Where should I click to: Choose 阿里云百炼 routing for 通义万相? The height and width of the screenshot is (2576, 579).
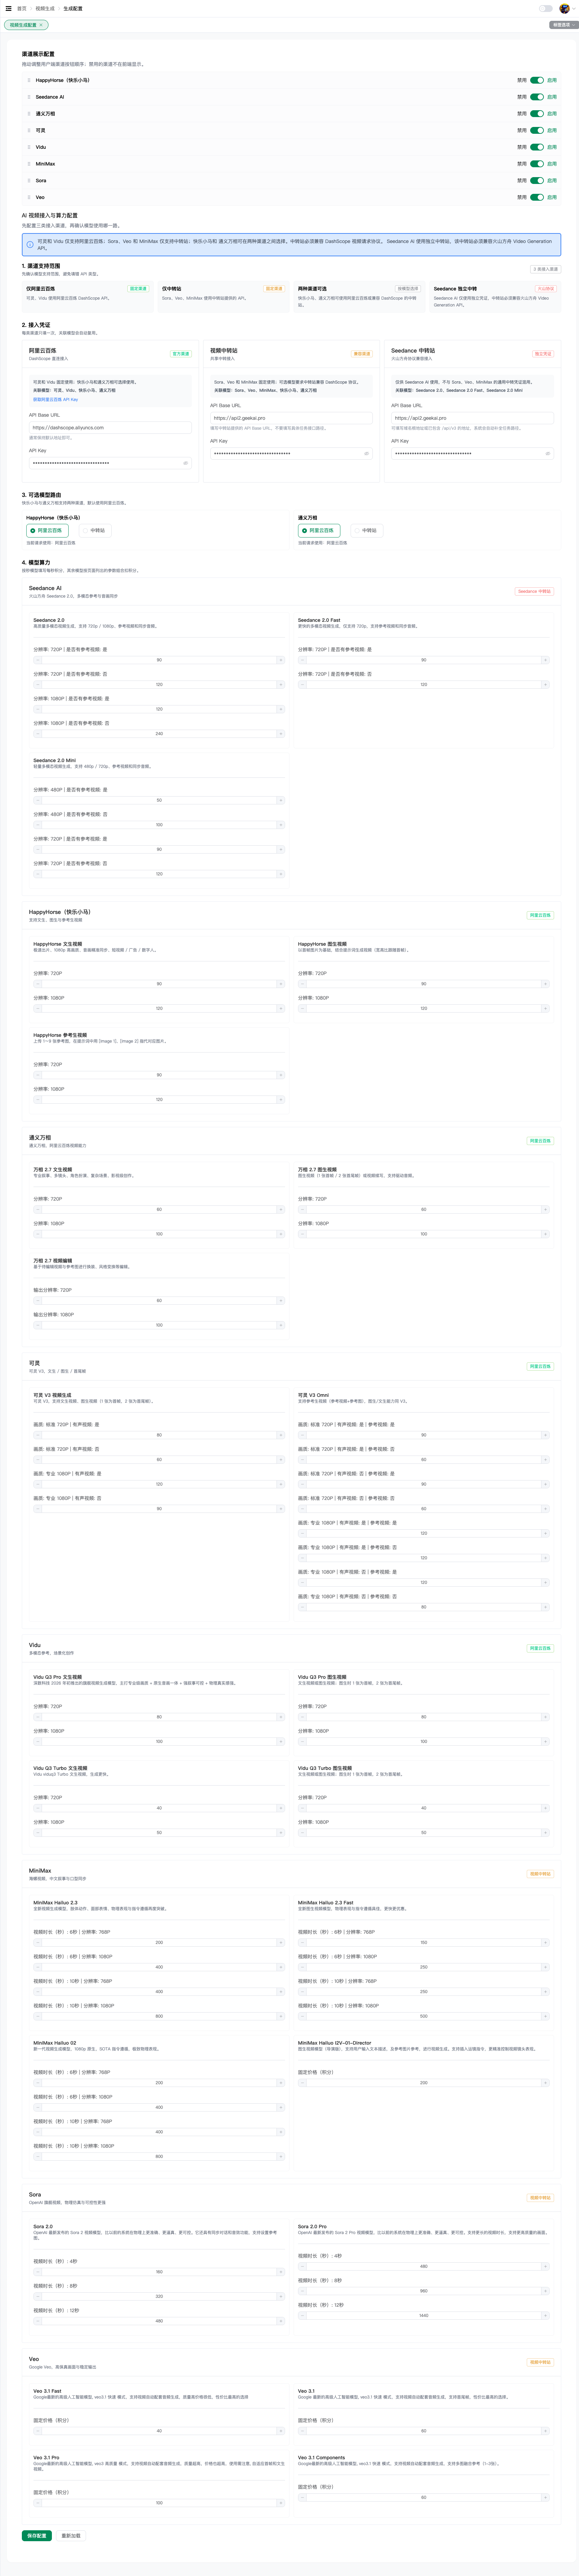319,531
